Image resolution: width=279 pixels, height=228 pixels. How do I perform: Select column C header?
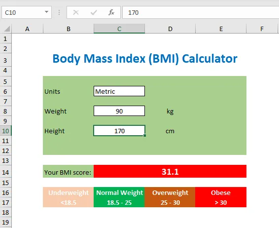coord(119,29)
